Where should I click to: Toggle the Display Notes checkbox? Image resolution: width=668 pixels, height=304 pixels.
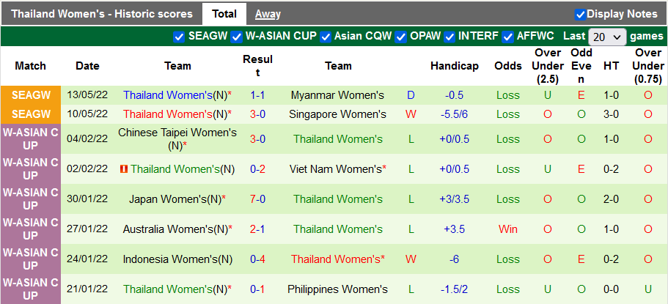(x=580, y=14)
